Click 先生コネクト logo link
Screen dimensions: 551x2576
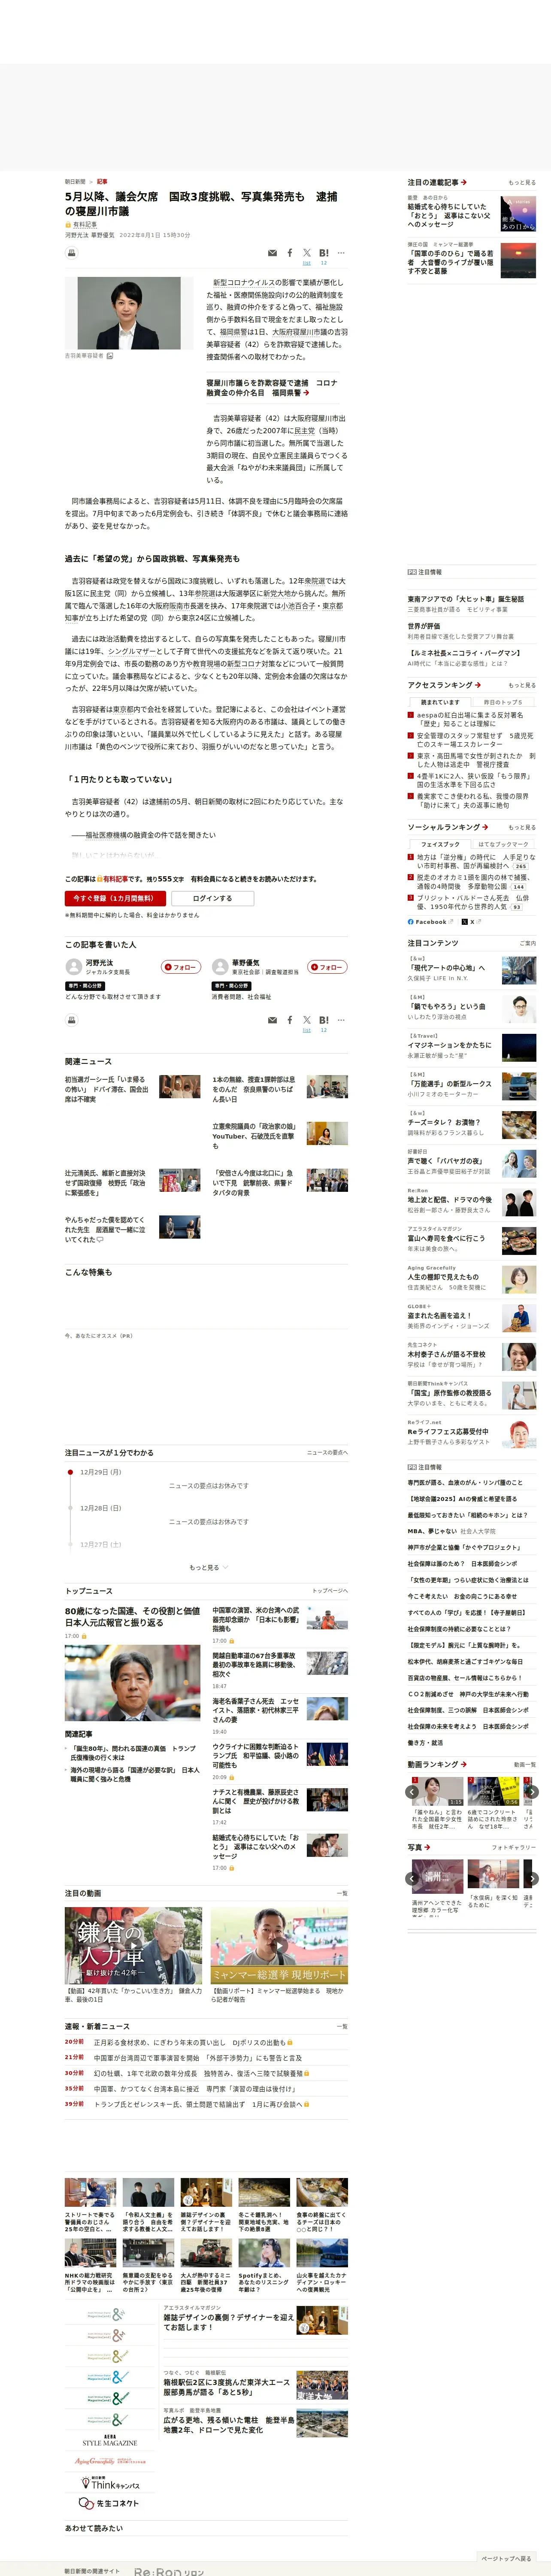[x=109, y=2502]
